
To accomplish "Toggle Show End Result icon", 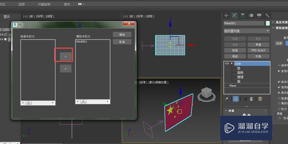I will click(236, 99).
